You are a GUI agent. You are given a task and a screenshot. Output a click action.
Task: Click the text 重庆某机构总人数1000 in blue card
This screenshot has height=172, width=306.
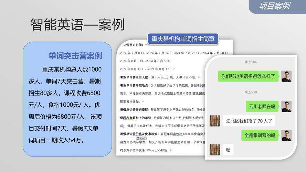pyautogui.click(x=72, y=69)
